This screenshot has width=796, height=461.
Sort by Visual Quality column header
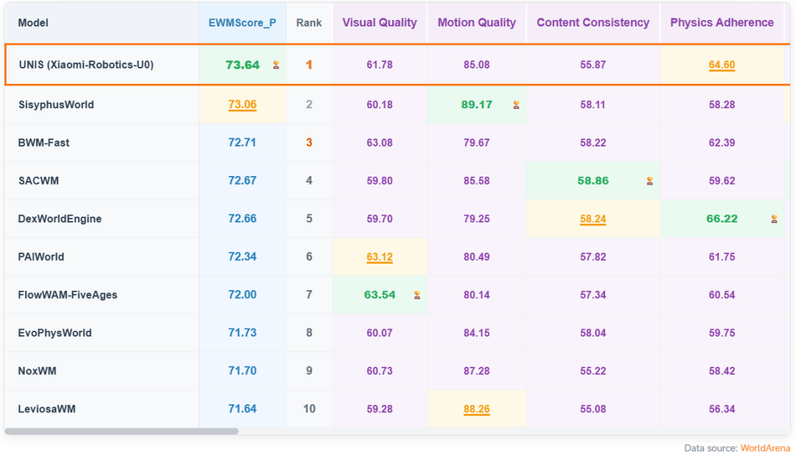pos(380,23)
